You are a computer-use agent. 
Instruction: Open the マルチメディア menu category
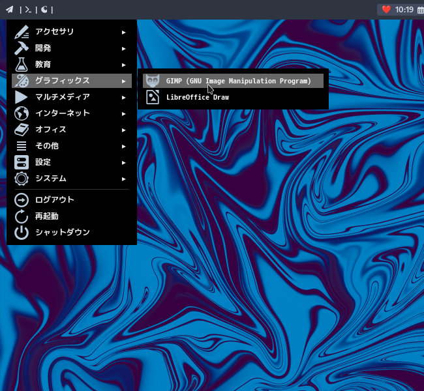point(72,97)
